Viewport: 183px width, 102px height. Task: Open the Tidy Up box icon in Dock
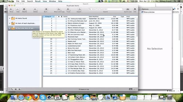click(123, 97)
